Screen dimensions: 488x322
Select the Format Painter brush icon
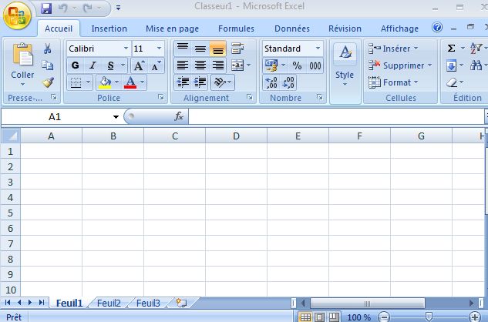(47, 82)
